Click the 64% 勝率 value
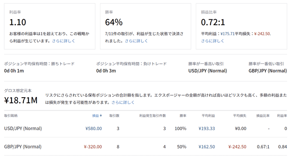This screenshot has height=158, width=292. tap(114, 22)
